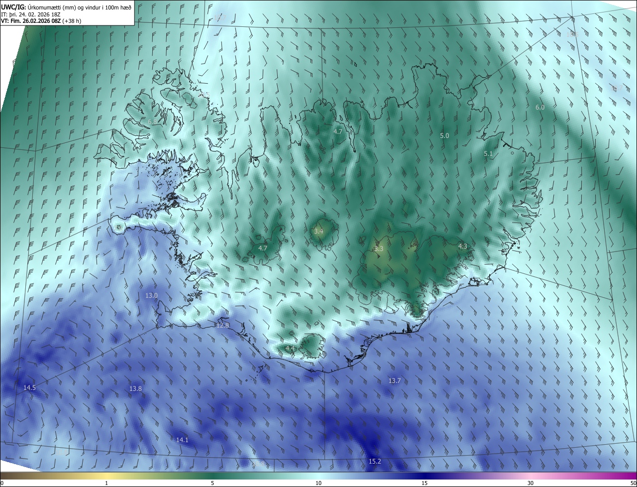Click the 4.3 value label on the map

(462, 246)
